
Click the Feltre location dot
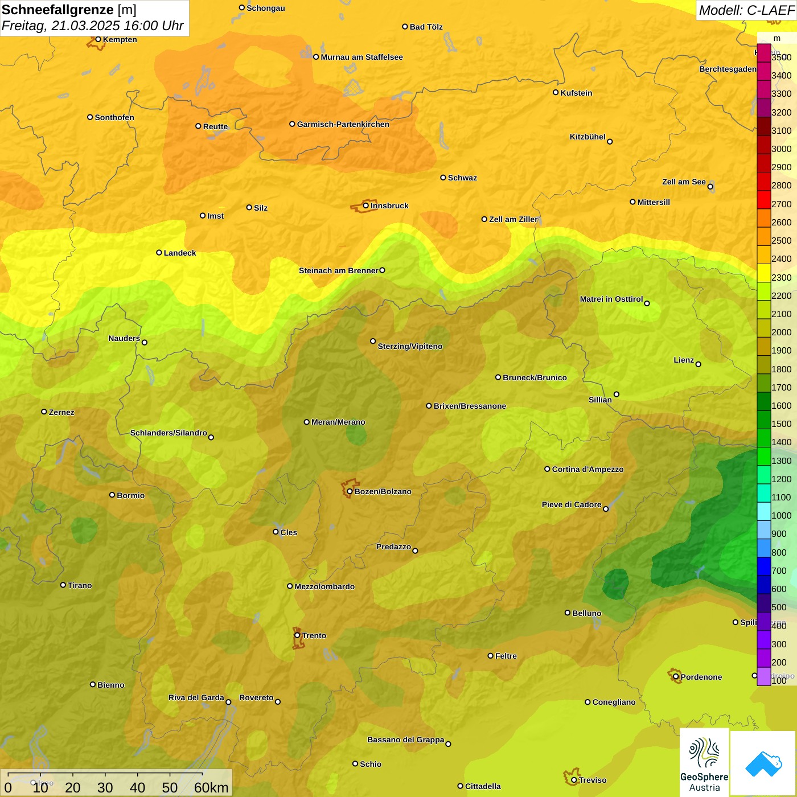(490, 656)
